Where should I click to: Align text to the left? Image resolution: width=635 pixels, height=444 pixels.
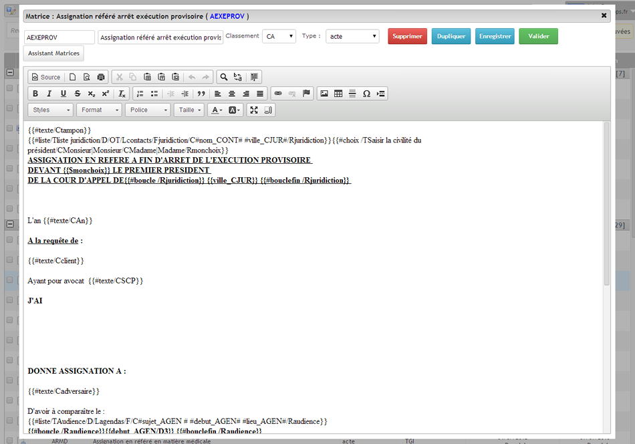(x=218, y=94)
